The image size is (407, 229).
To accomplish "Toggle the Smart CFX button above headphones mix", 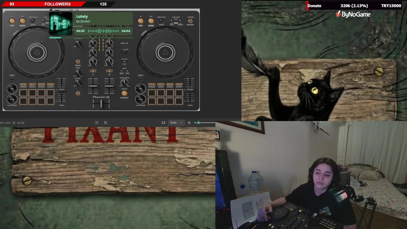I will [78, 61].
